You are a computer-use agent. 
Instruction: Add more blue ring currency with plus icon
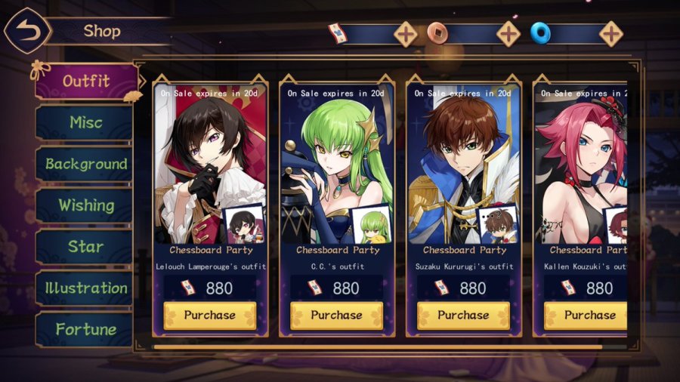(x=611, y=34)
